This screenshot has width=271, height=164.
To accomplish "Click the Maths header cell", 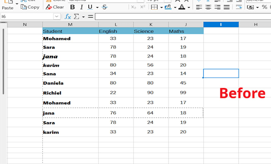I will [186, 31].
